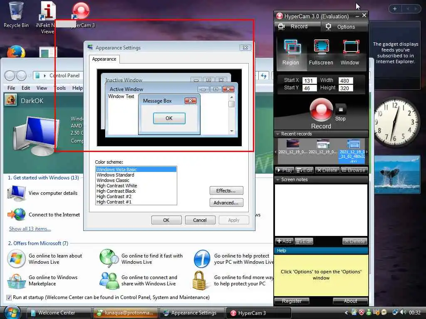Screen dimensions: 426x319
Task: Open padlock item for more PC protection ways
Action: pyautogui.click(x=233, y=280)
